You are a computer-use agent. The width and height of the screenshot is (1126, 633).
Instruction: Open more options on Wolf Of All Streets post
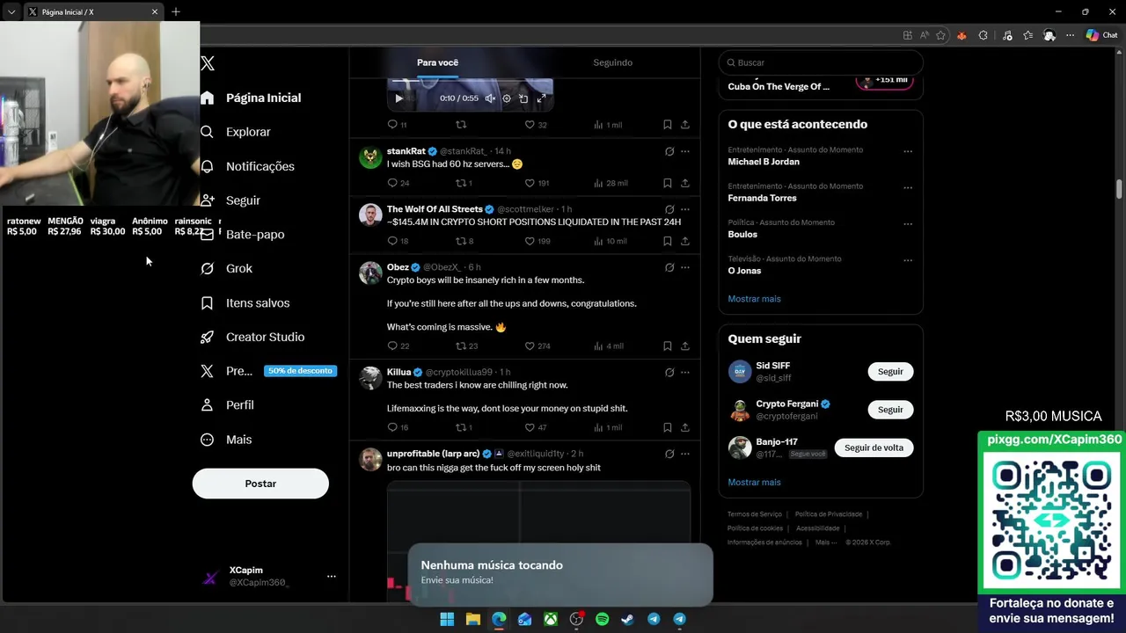pyautogui.click(x=685, y=209)
